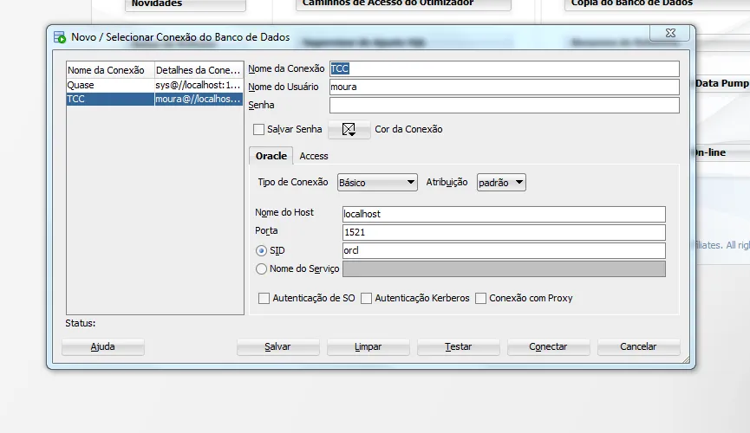750x433 pixels.
Task: Click the Conectar button
Action: [x=548, y=346]
